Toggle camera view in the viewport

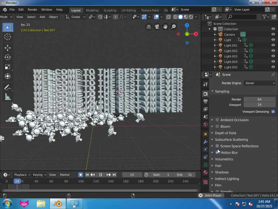click(157, 26)
